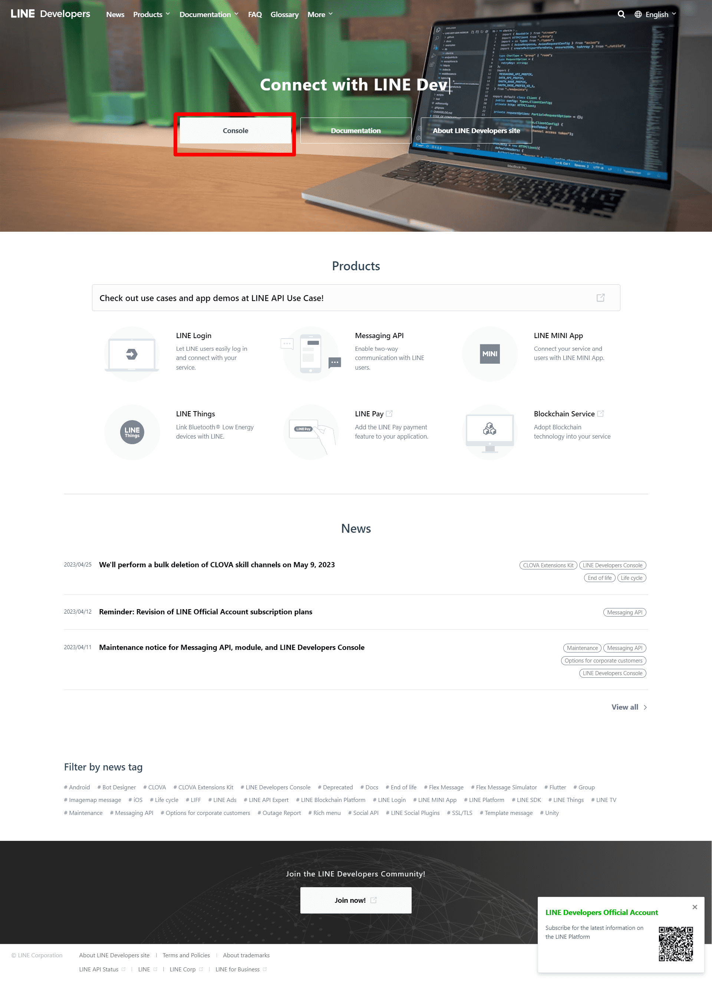Click the Blockchain Service product icon
712x981 pixels.
click(488, 430)
